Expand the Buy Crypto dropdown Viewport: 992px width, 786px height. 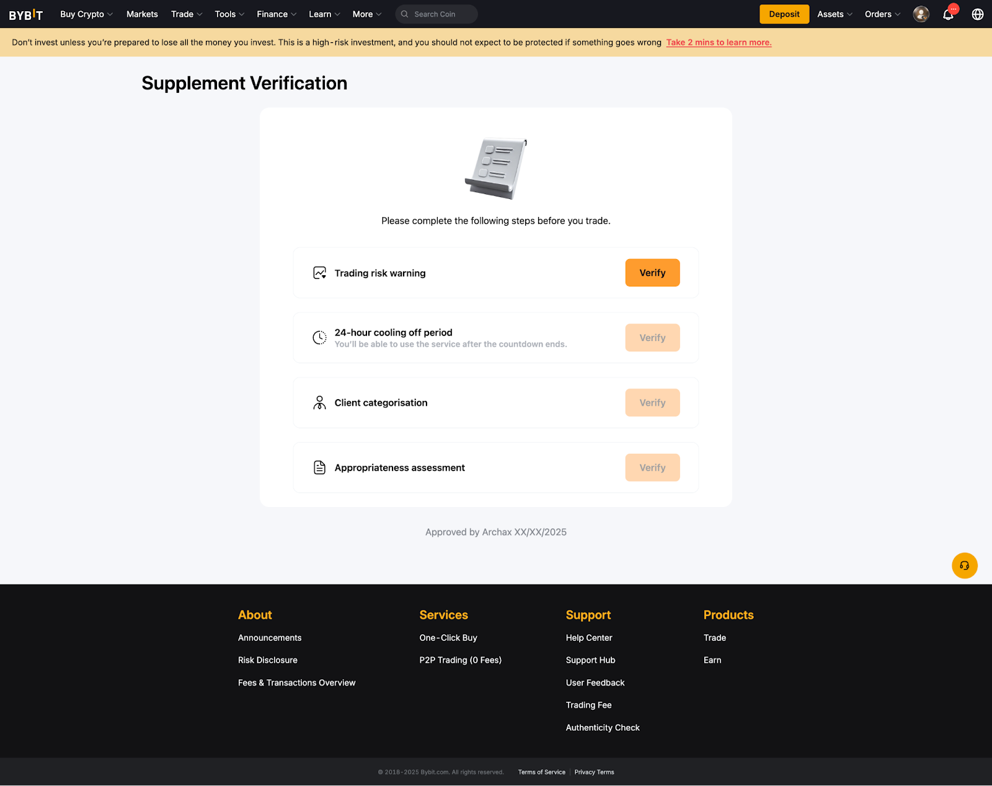click(86, 14)
